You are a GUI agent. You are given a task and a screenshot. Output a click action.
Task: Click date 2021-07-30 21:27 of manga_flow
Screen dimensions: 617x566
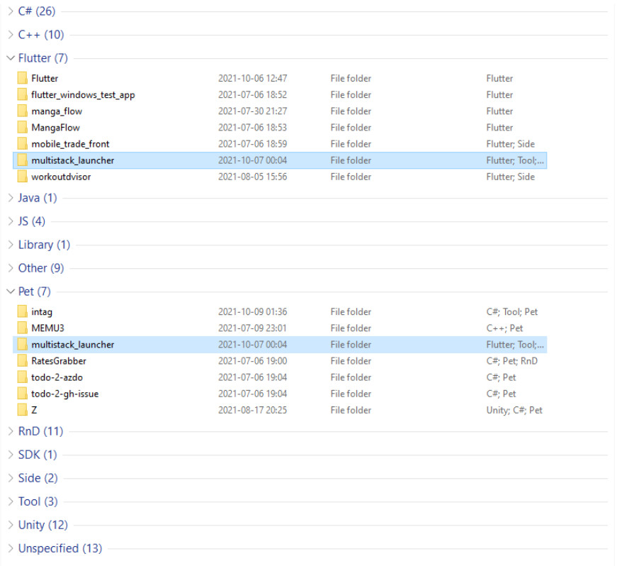tap(253, 111)
